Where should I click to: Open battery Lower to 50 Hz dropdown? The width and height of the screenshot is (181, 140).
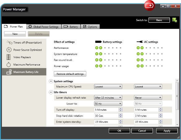pyautogui.click(x=108, y=104)
